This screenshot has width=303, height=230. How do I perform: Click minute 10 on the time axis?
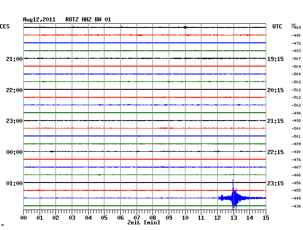coord(185,218)
